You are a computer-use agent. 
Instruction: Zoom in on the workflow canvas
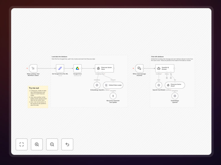coord(37,144)
